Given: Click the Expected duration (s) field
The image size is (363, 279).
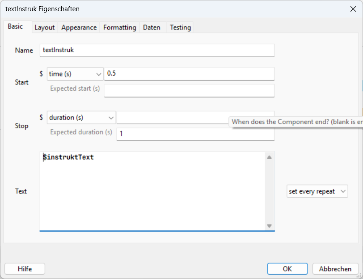Looking at the screenshot, I should [x=195, y=134].
